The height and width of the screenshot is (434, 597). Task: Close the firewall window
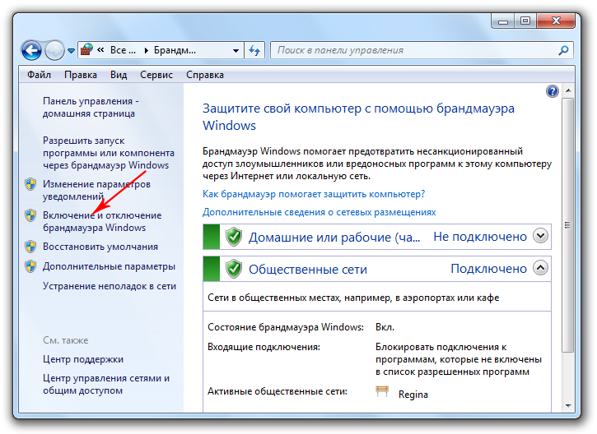556,21
